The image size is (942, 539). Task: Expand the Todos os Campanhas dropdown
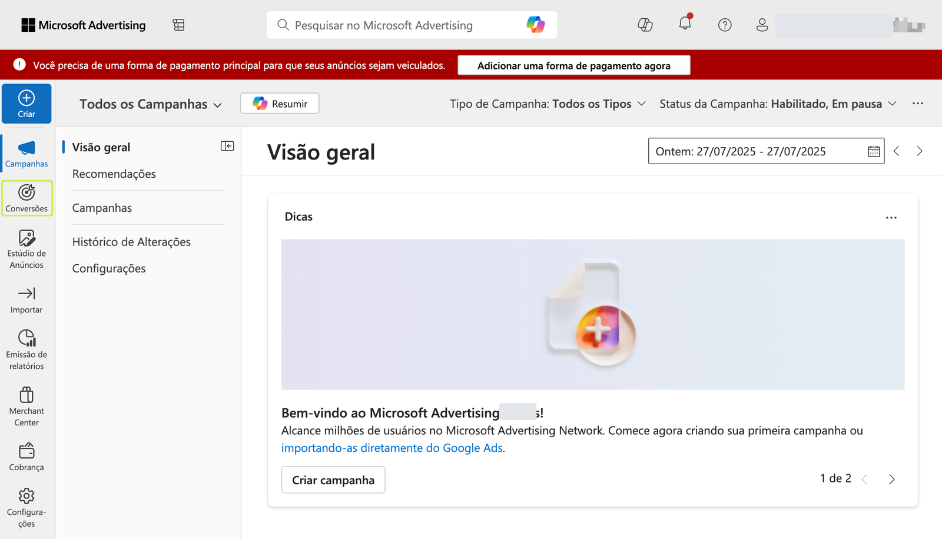151,104
